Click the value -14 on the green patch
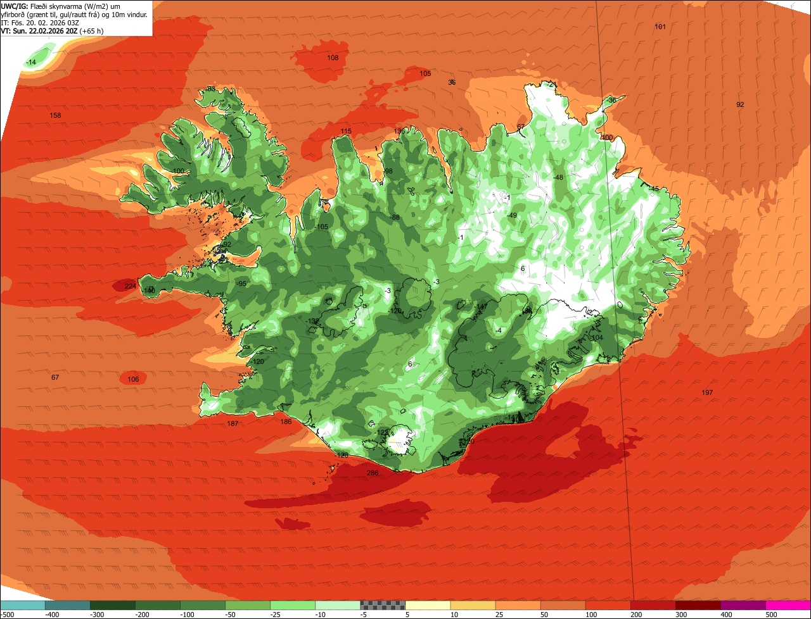811x619 pixels. tap(31, 62)
